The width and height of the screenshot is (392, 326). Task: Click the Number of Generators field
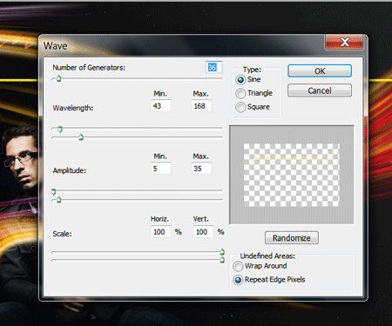[x=213, y=68]
